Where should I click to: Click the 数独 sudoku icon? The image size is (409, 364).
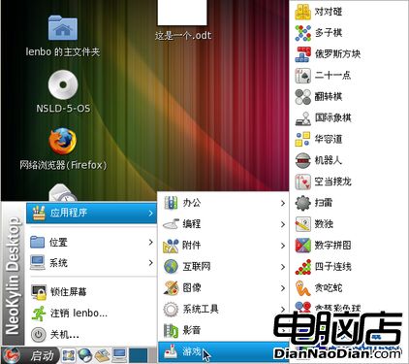point(303,224)
